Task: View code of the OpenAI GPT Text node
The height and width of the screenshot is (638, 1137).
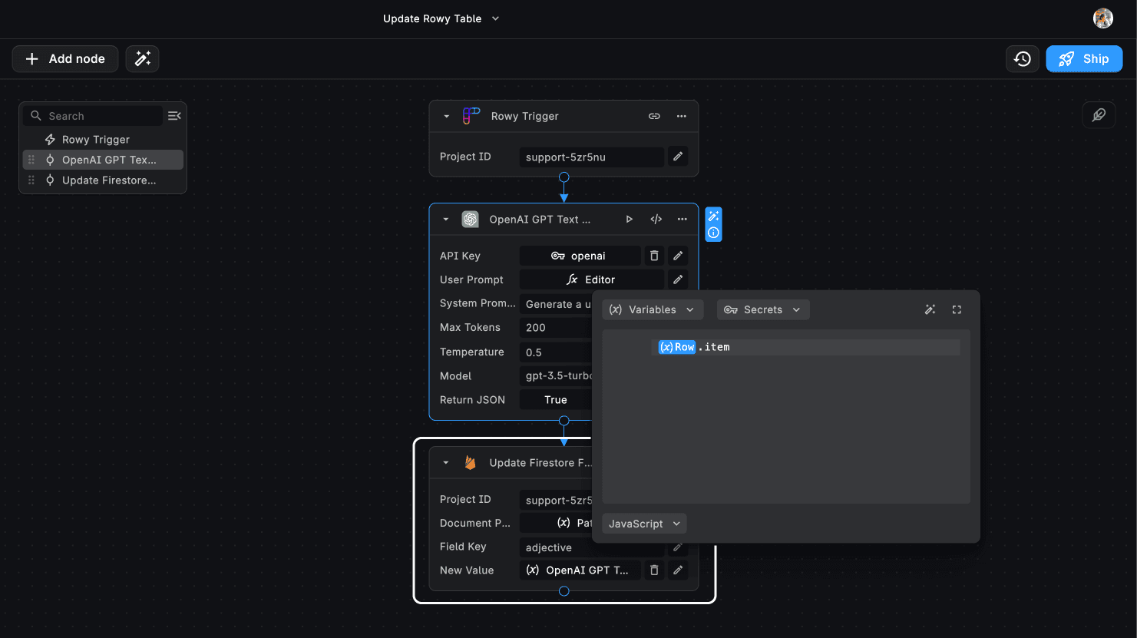Action: click(x=656, y=220)
